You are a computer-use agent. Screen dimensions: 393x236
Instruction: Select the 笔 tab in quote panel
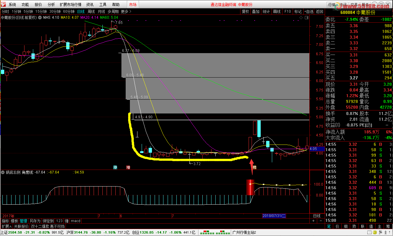pyautogui.click(x=329, y=226)
